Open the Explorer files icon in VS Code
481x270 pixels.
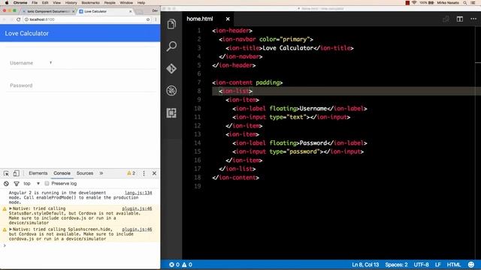171,24
